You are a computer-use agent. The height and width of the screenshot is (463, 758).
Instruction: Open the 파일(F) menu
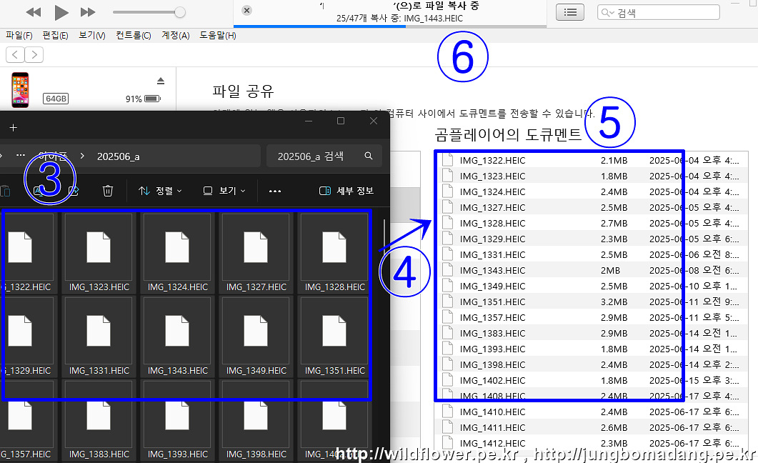point(19,35)
